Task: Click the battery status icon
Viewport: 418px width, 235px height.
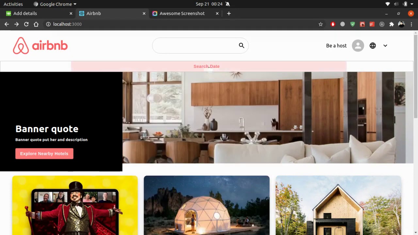Action: click(405, 4)
